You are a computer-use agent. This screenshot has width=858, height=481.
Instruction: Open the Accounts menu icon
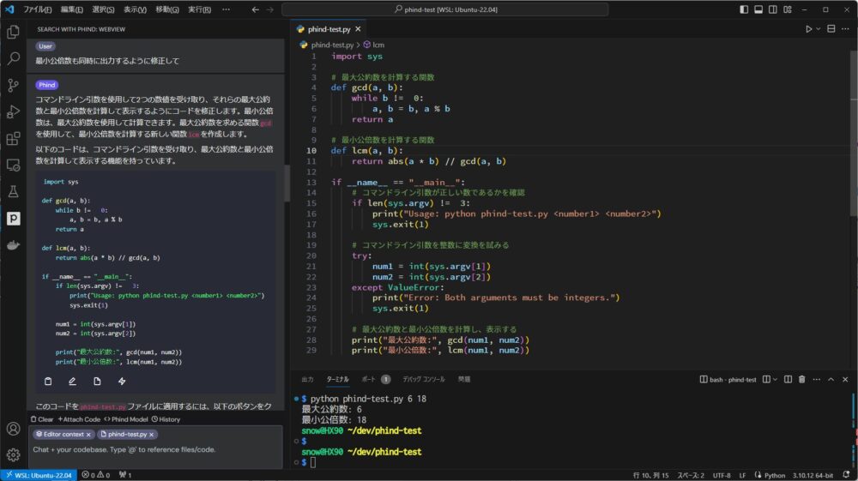13,429
